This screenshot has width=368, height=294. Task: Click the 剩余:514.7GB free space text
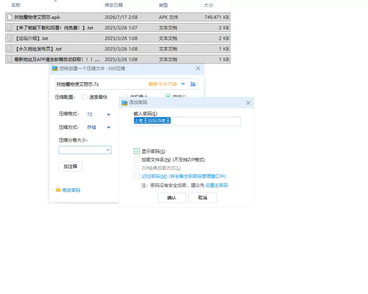coord(163,84)
